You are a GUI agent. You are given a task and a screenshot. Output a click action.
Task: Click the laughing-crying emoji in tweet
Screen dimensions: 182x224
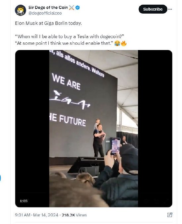pyautogui.click(x=117, y=43)
